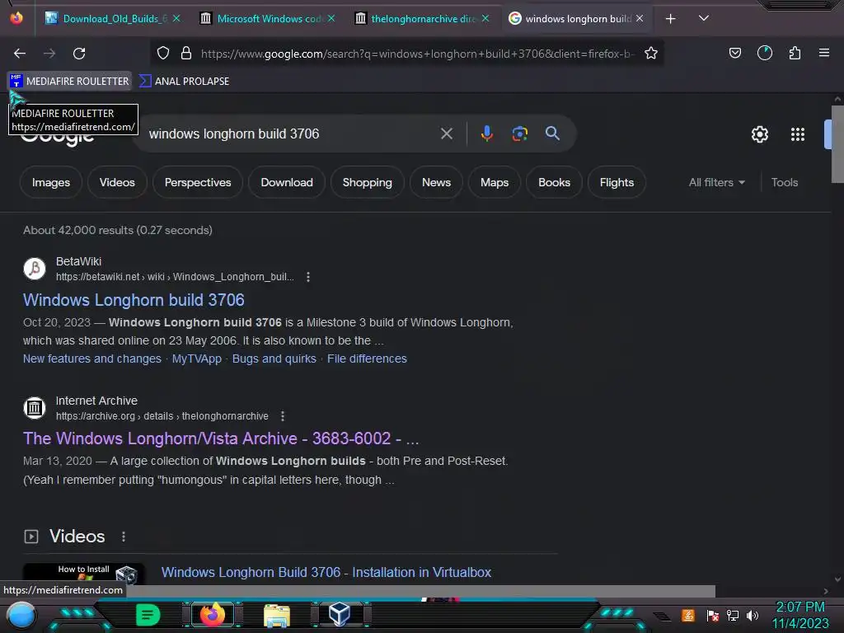Select the News filter chip

pos(437,182)
